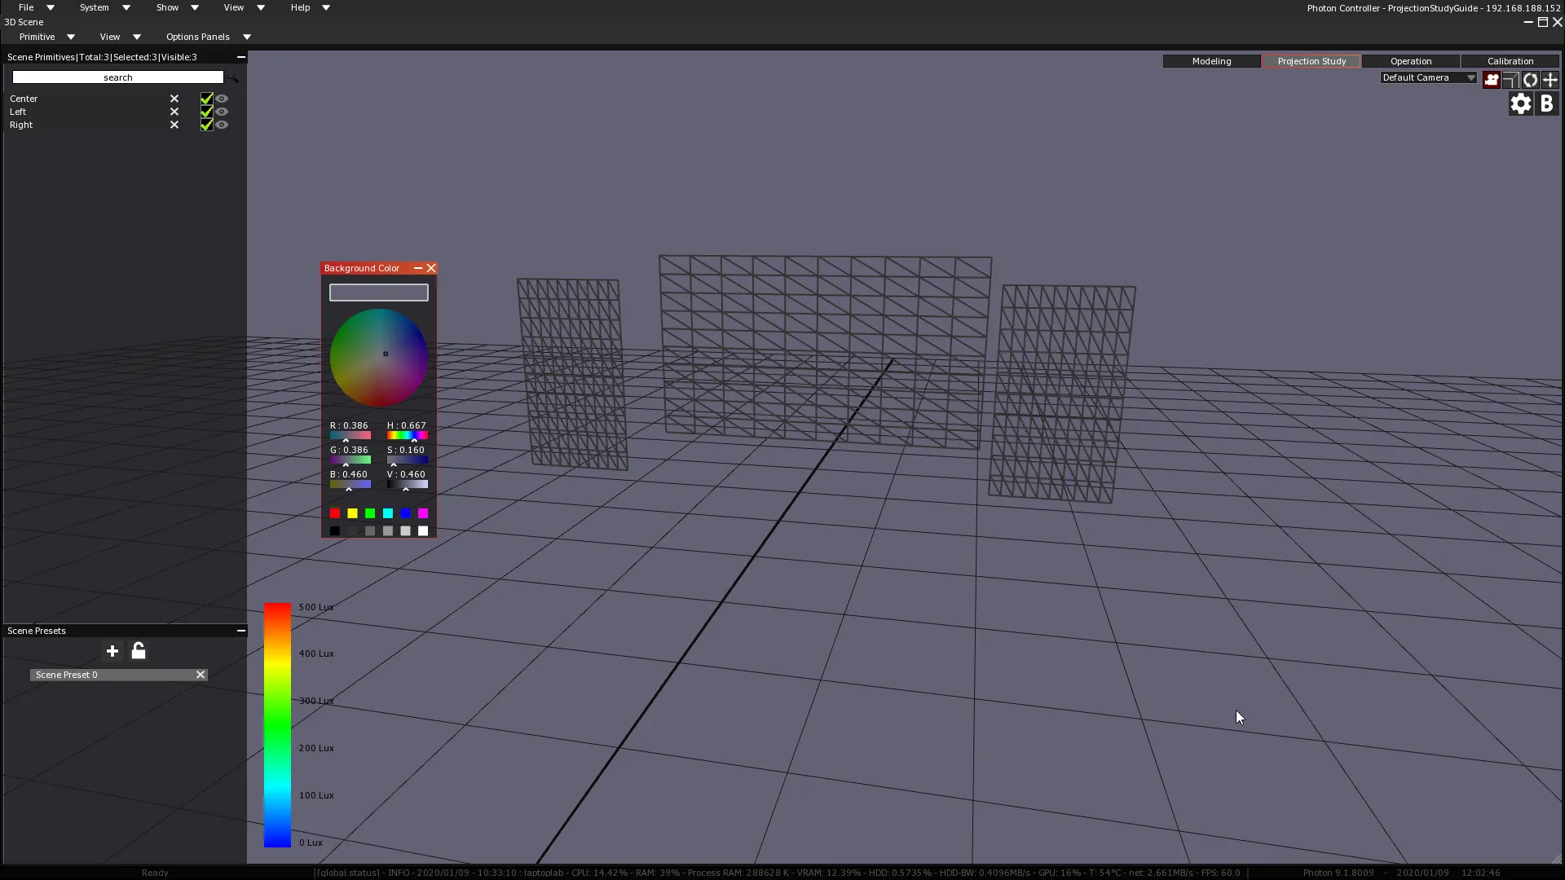Open the gear settings icon in viewport

[x=1520, y=103]
